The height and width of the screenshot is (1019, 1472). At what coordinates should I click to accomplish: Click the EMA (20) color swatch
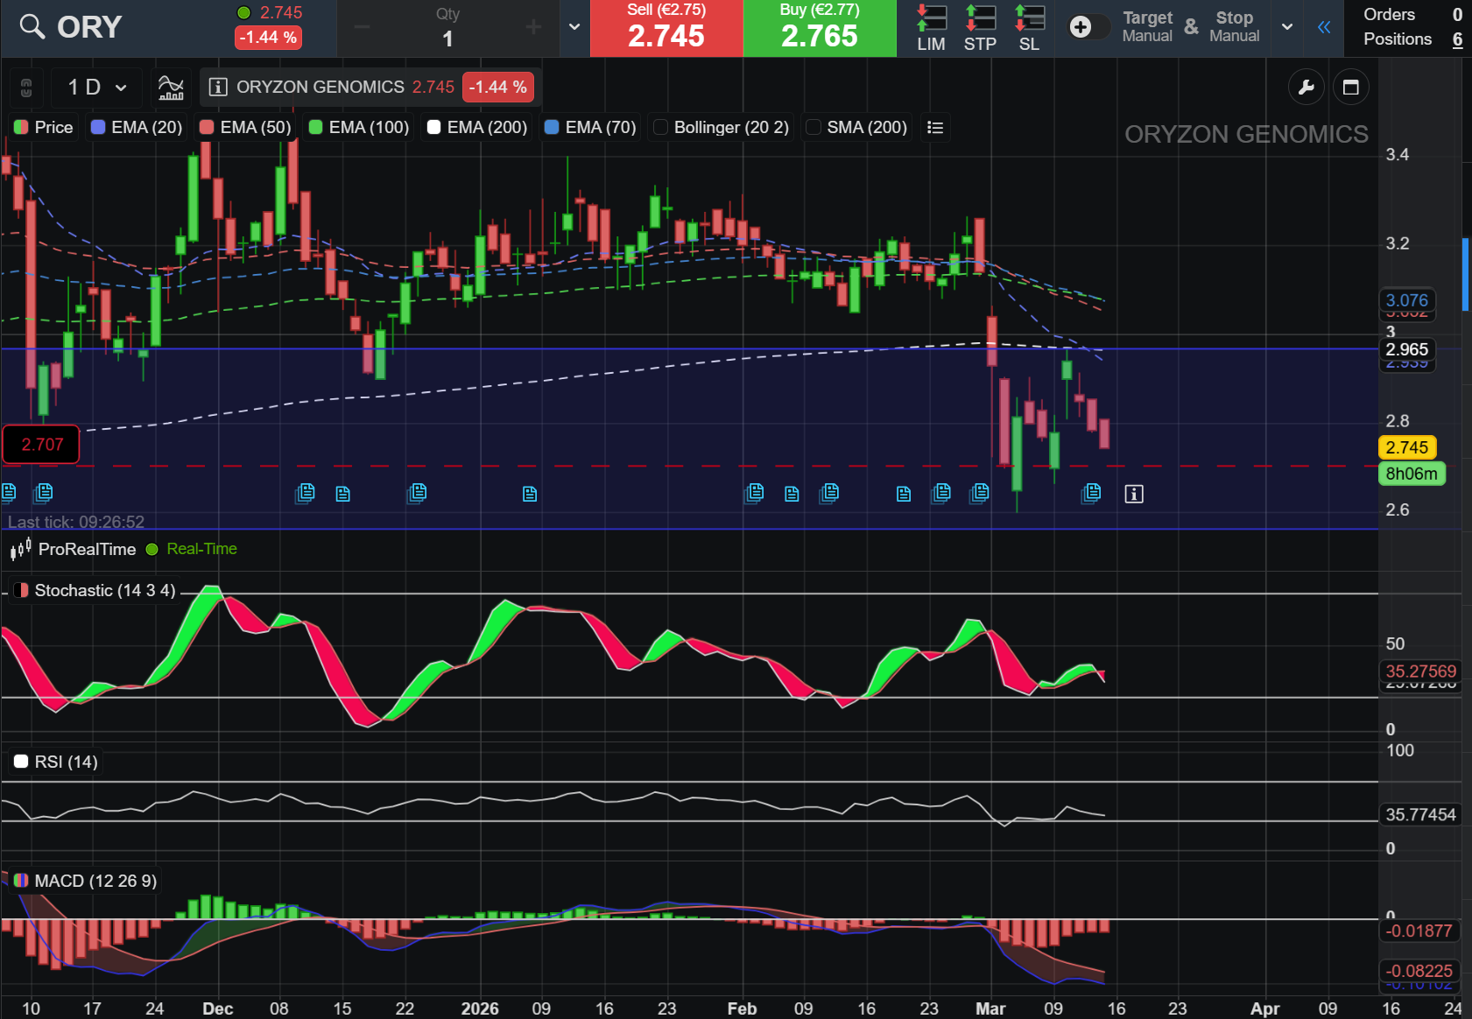(98, 128)
